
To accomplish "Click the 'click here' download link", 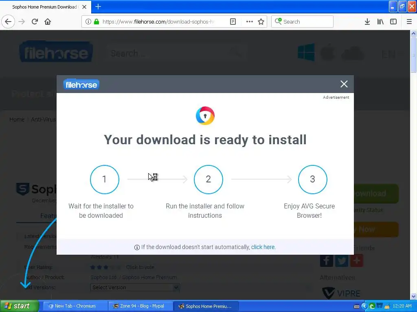I will point(263,247).
